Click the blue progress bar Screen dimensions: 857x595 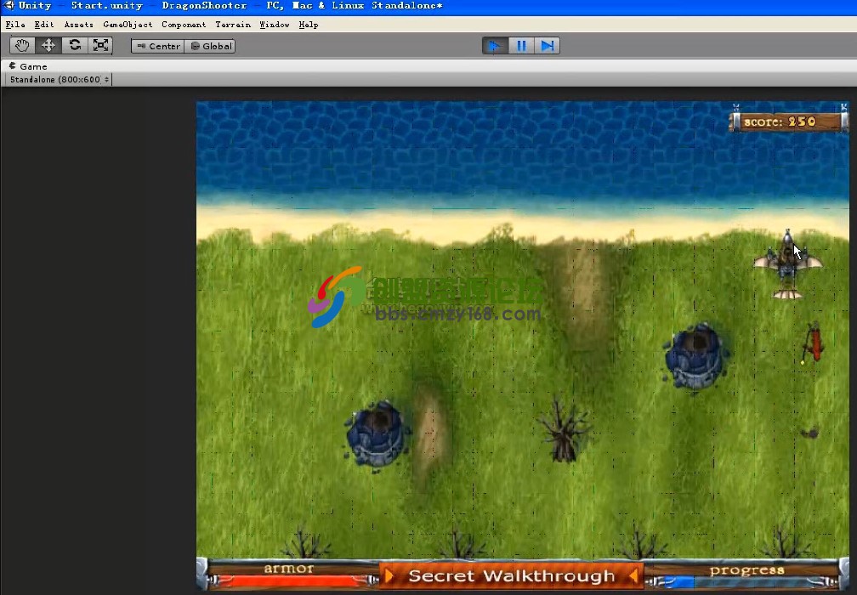[x=746, y=582]
